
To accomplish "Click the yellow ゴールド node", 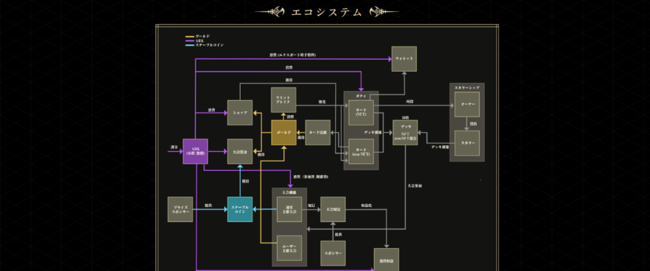I will click(284, 132).
